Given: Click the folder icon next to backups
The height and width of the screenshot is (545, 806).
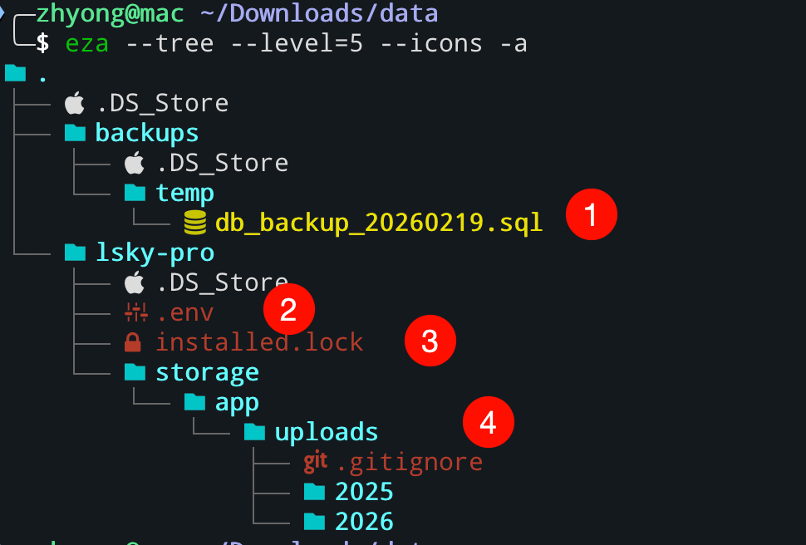Looking at the screenshot, I should coord(76,133).
